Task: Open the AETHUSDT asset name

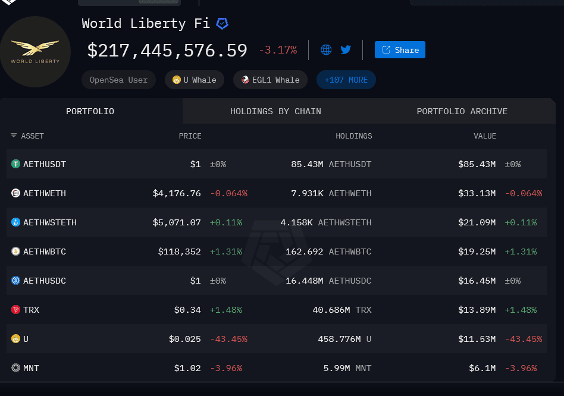Action: (x=45, y=164)
